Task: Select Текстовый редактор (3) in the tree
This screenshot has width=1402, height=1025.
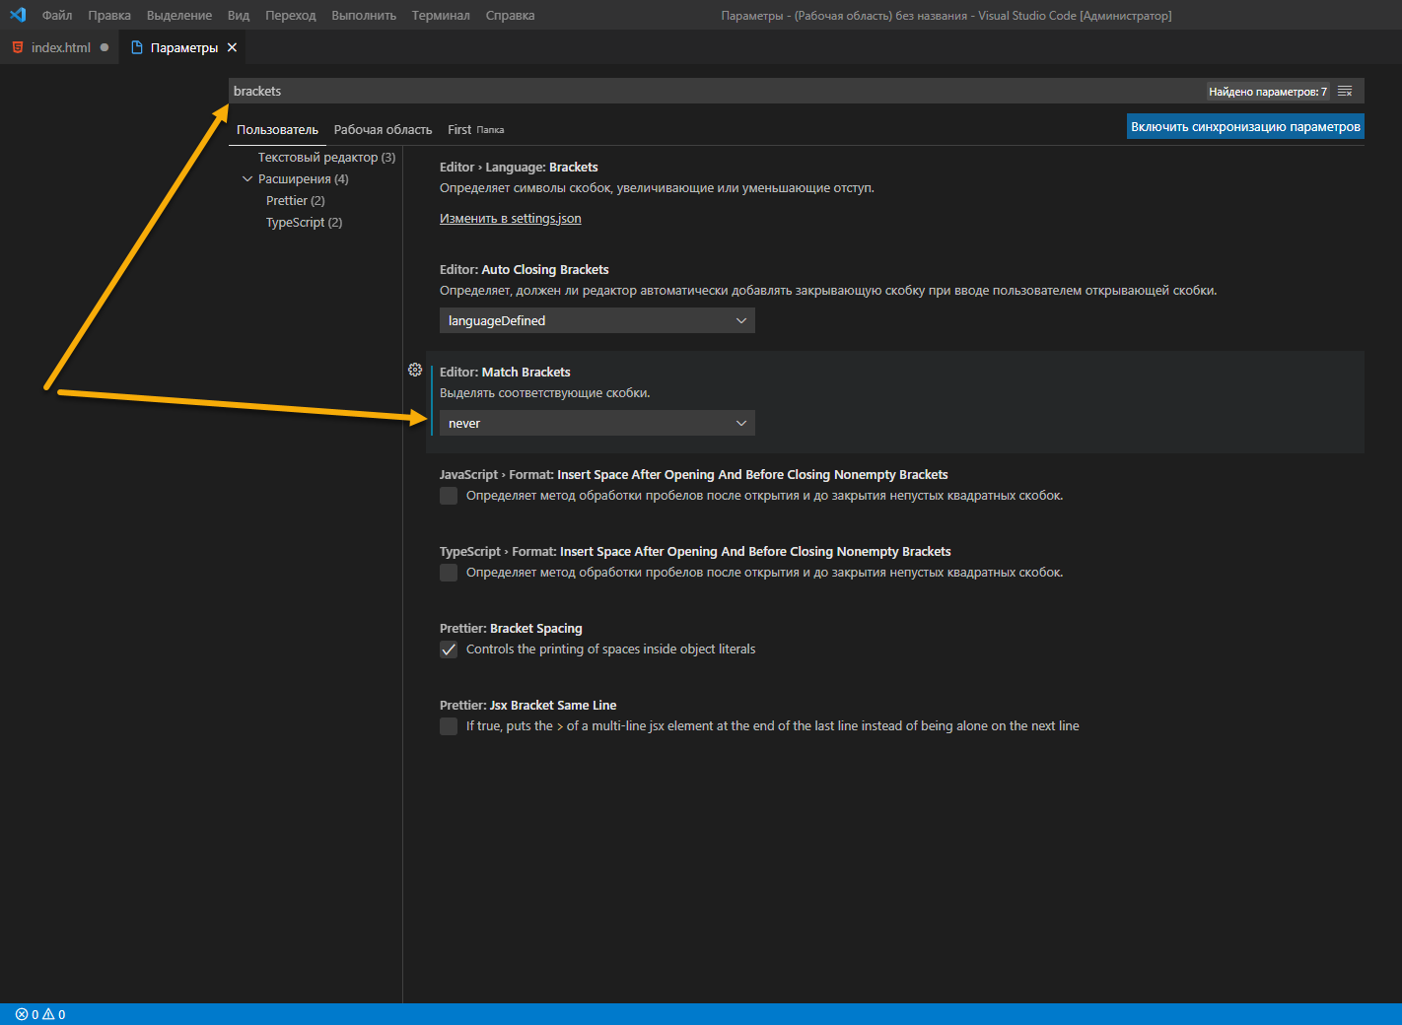Action: (x=326, y=157)
